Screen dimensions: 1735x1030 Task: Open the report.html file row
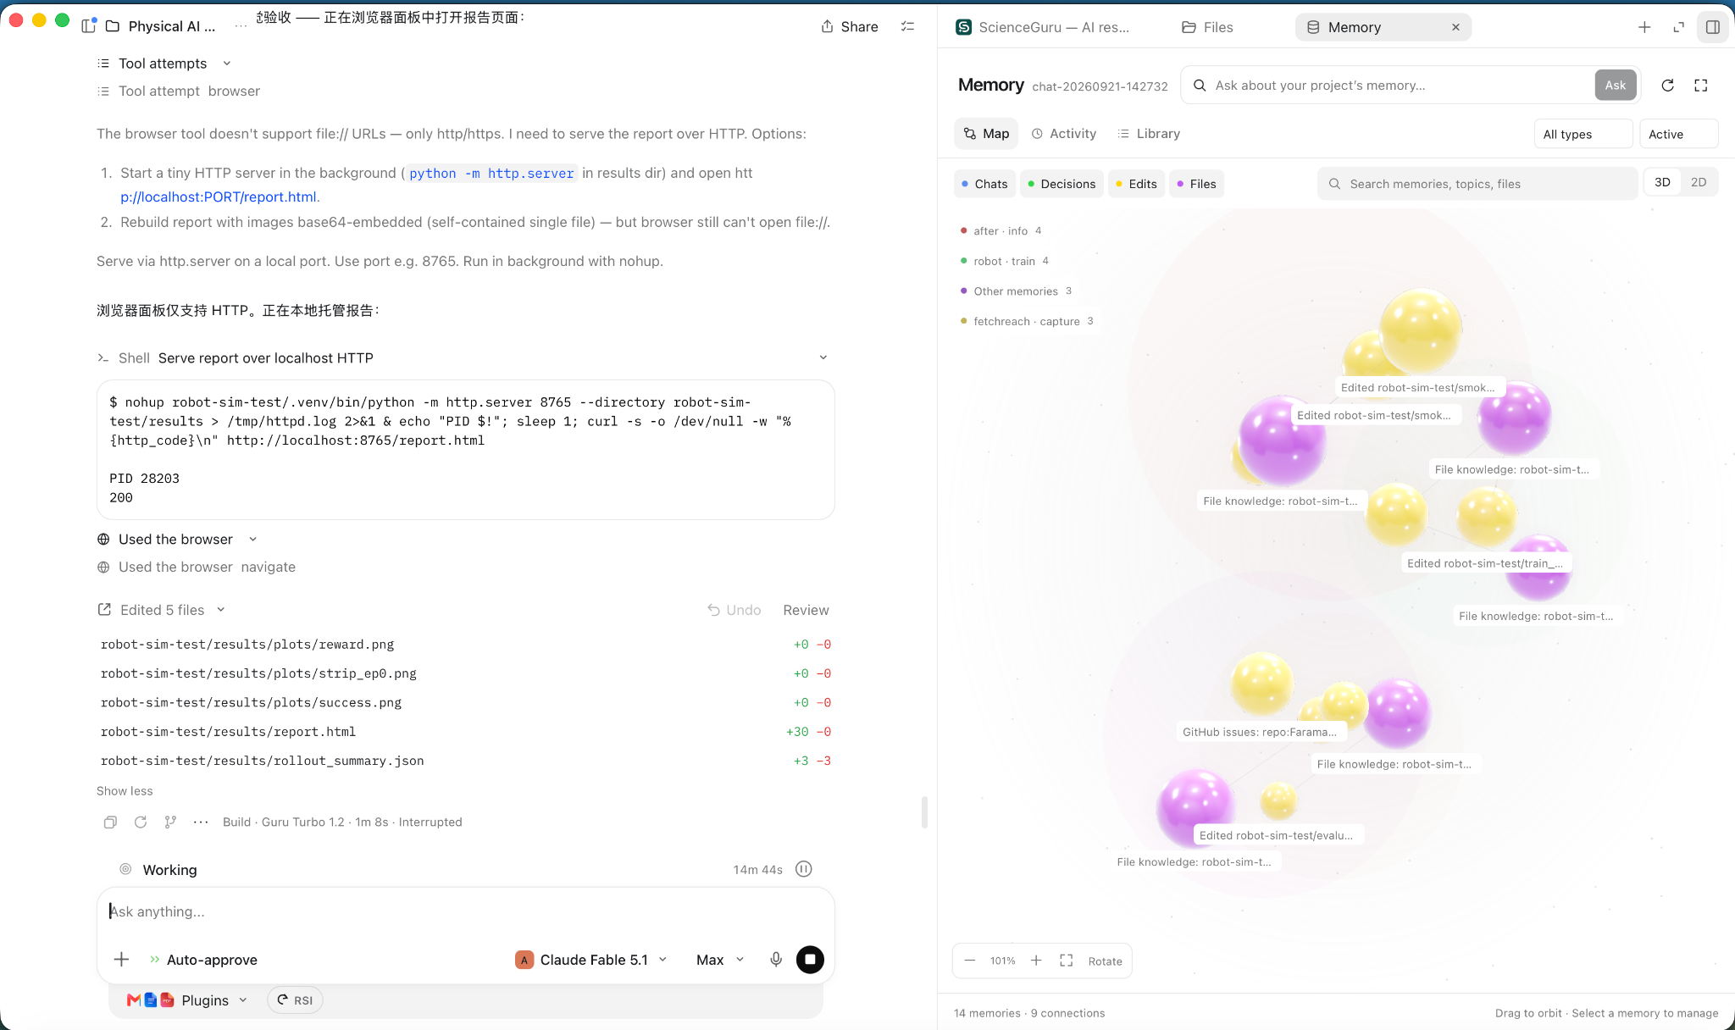(466, 732)
